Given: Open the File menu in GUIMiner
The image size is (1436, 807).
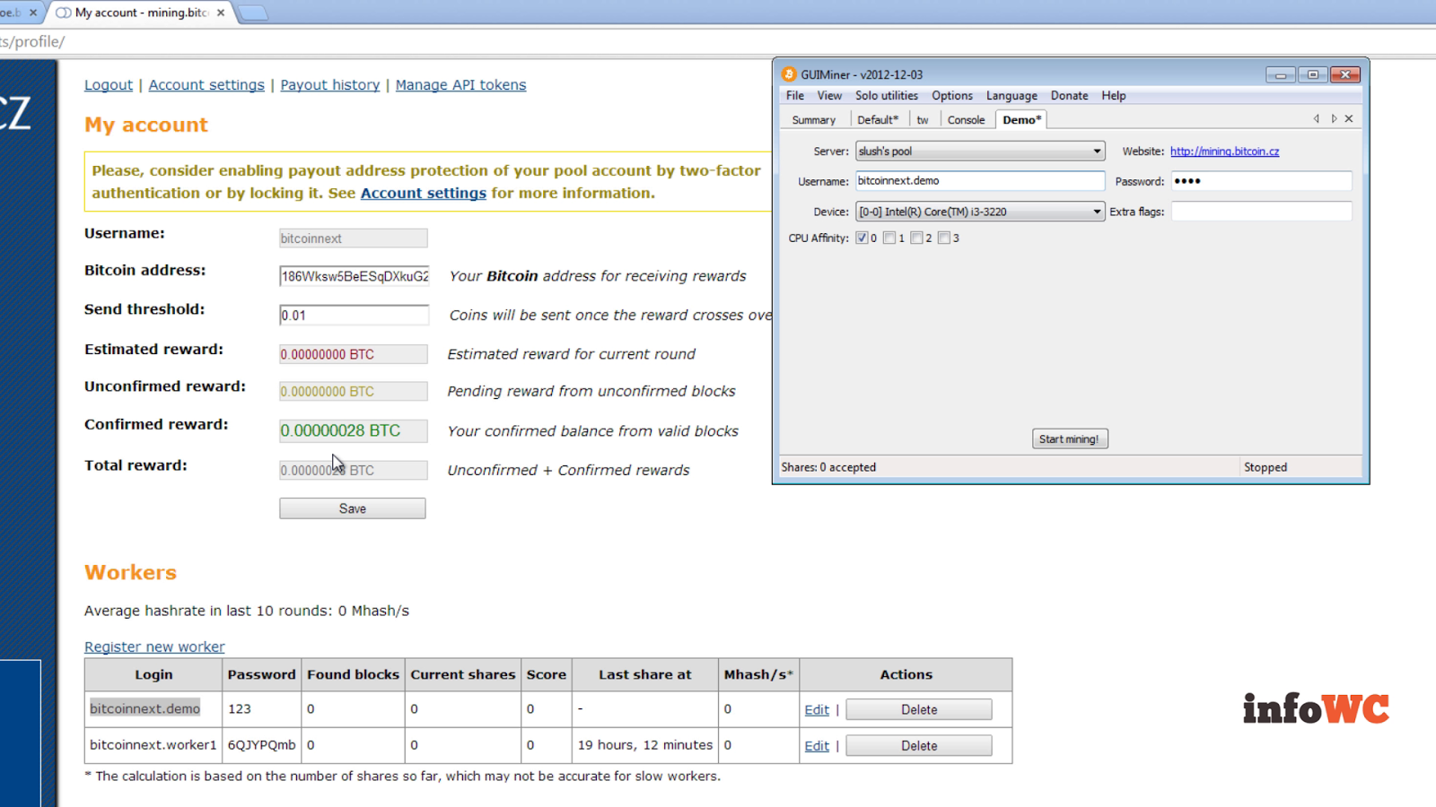Looking at the screenshot, I should pos(795,95).
